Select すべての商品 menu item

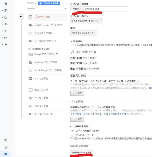tap(47, 78)
